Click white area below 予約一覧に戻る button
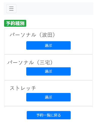The image size is (96, 127). pyautogui.click(x=49, y=123)
